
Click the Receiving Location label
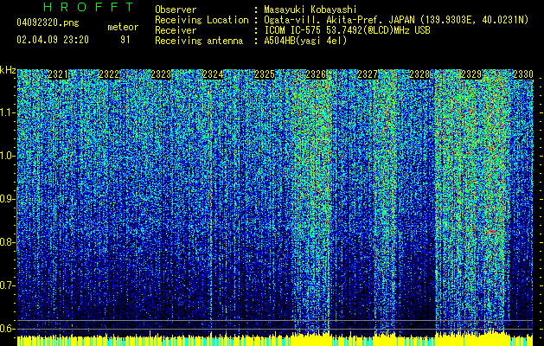click(x=202, y=20)
